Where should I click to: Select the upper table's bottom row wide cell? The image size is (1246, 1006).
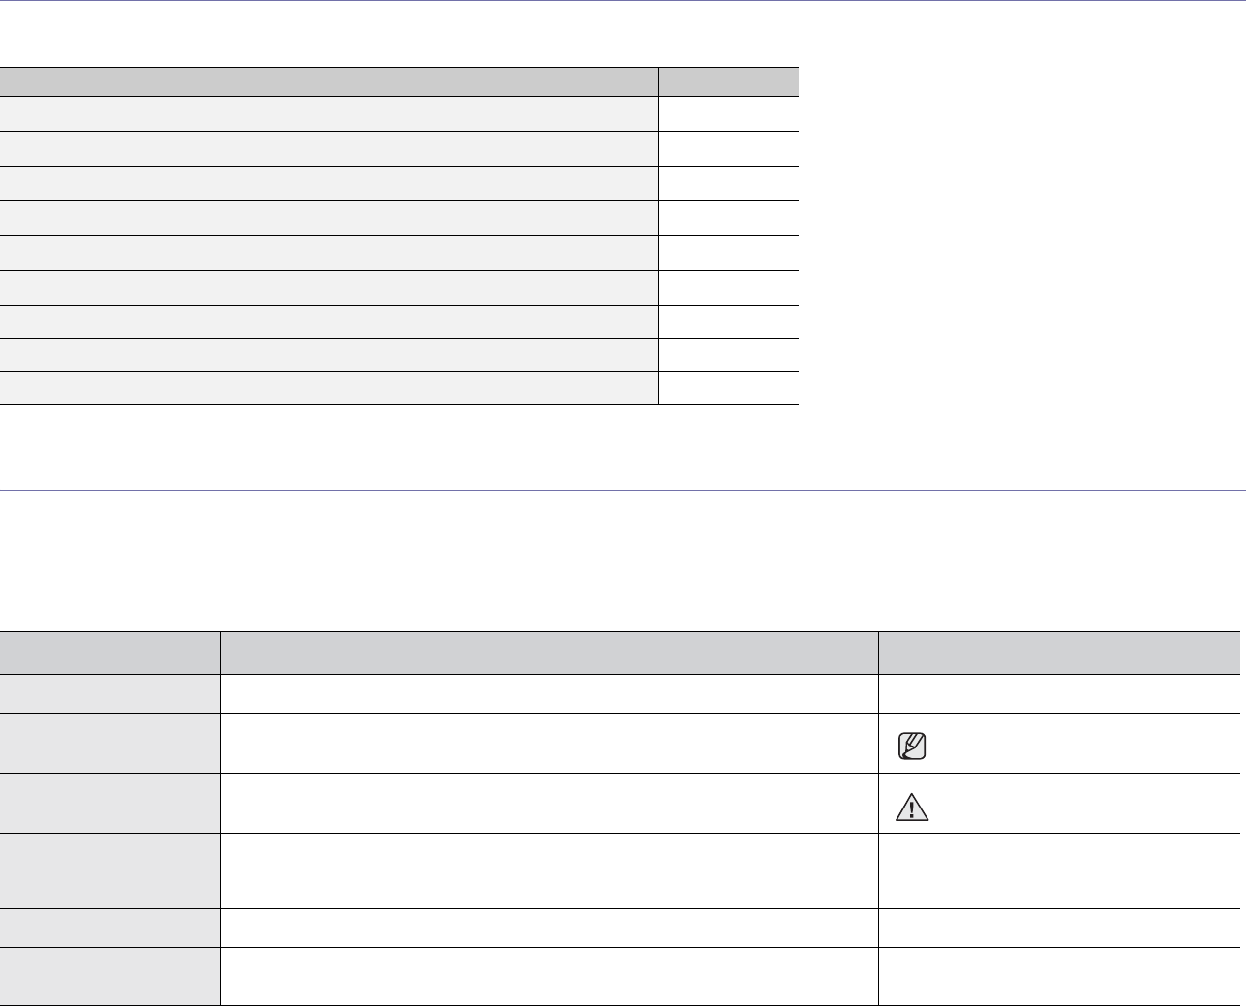pyautogui.click(x=329, y=387)
